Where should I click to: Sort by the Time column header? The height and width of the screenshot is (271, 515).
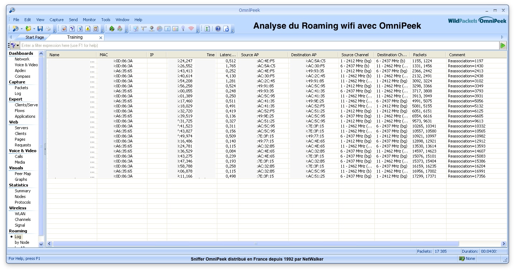coord(192,55)
